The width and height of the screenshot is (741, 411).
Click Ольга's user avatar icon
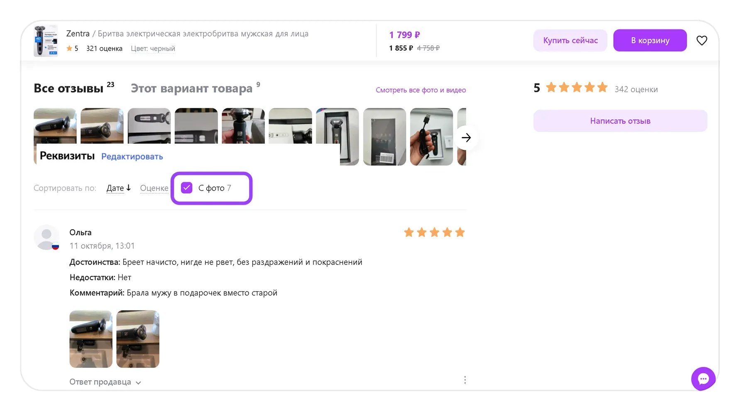coord(46,237)
